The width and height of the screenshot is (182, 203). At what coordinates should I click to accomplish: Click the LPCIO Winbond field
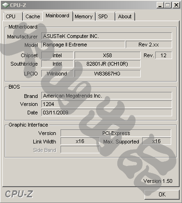57,74
